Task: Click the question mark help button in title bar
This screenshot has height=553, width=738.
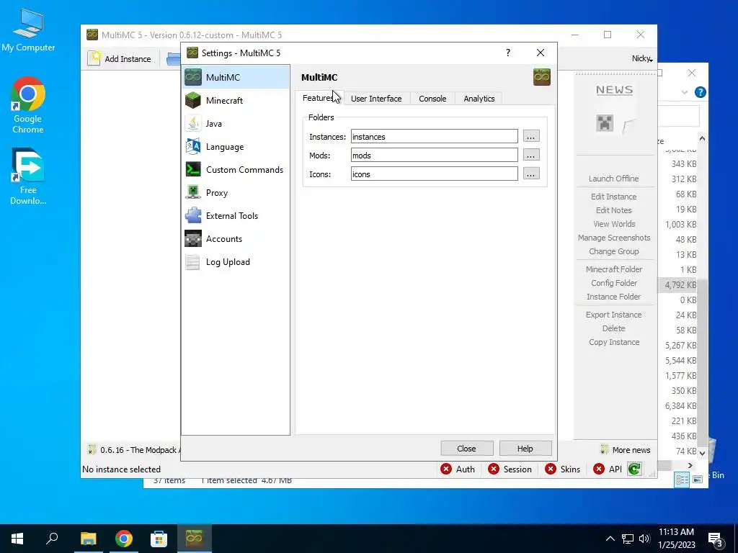Action: pyautogui.click(x=508, y=53)
